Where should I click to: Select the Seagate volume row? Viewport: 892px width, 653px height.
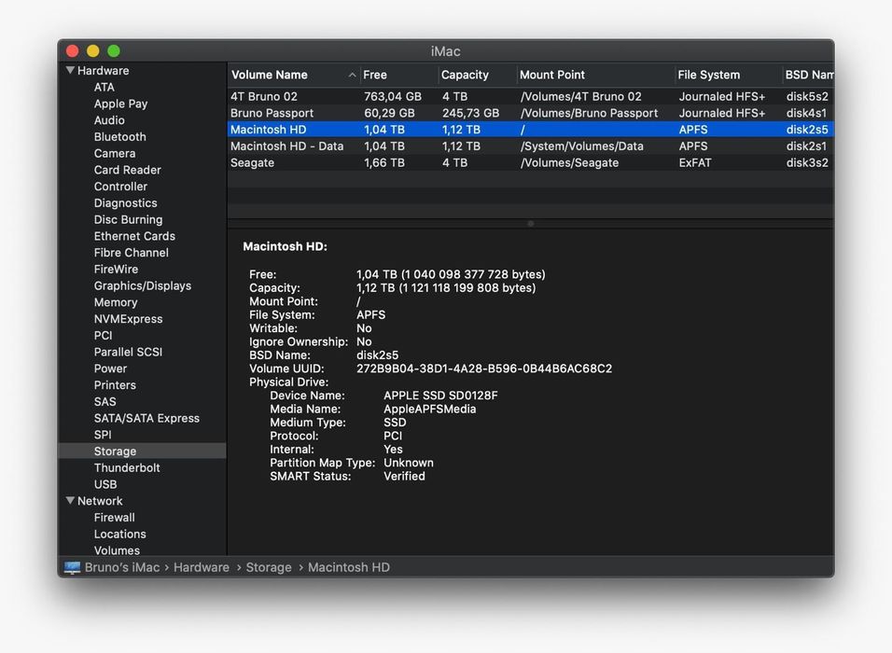[x=530, y=162]
